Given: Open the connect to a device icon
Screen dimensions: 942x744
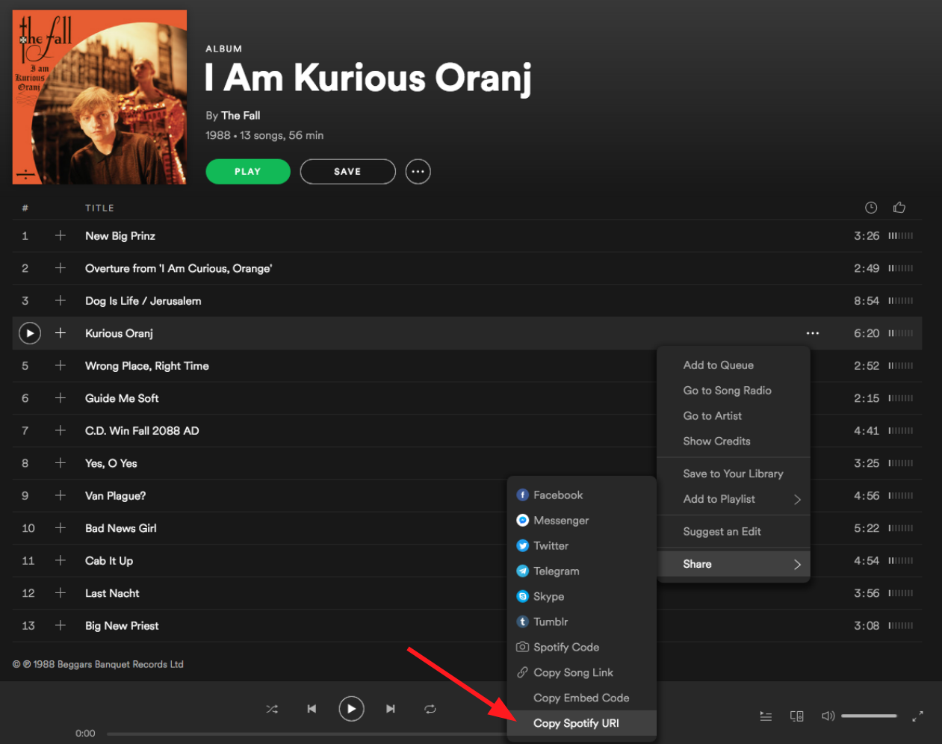Looking at the screenshot, I should pos(797,716).
